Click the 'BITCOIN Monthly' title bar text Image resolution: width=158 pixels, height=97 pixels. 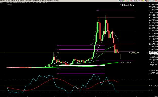pos(5,1)
